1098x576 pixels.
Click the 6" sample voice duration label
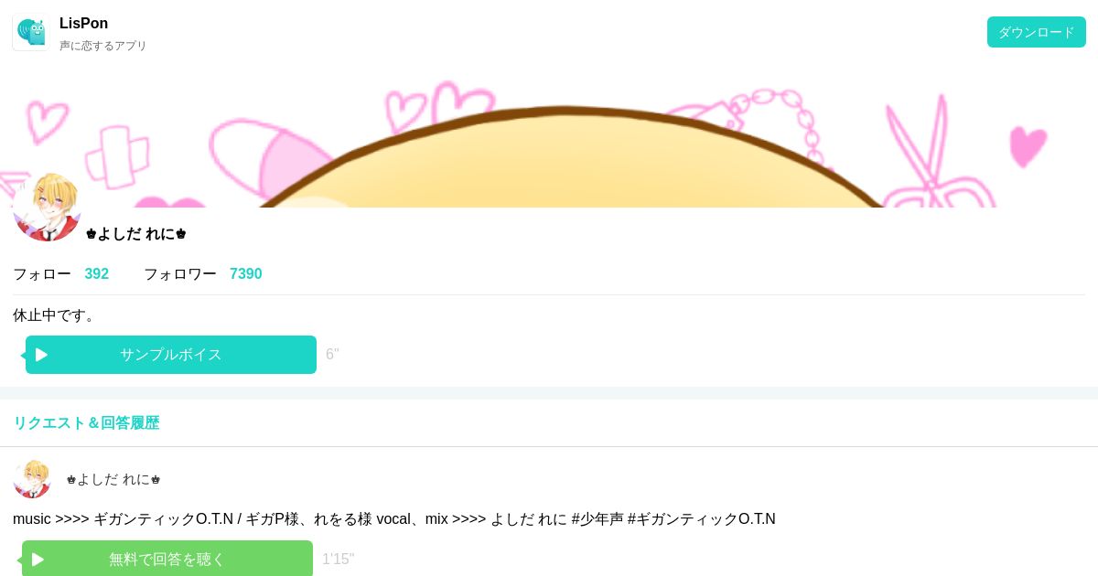(x=332, y=355)
